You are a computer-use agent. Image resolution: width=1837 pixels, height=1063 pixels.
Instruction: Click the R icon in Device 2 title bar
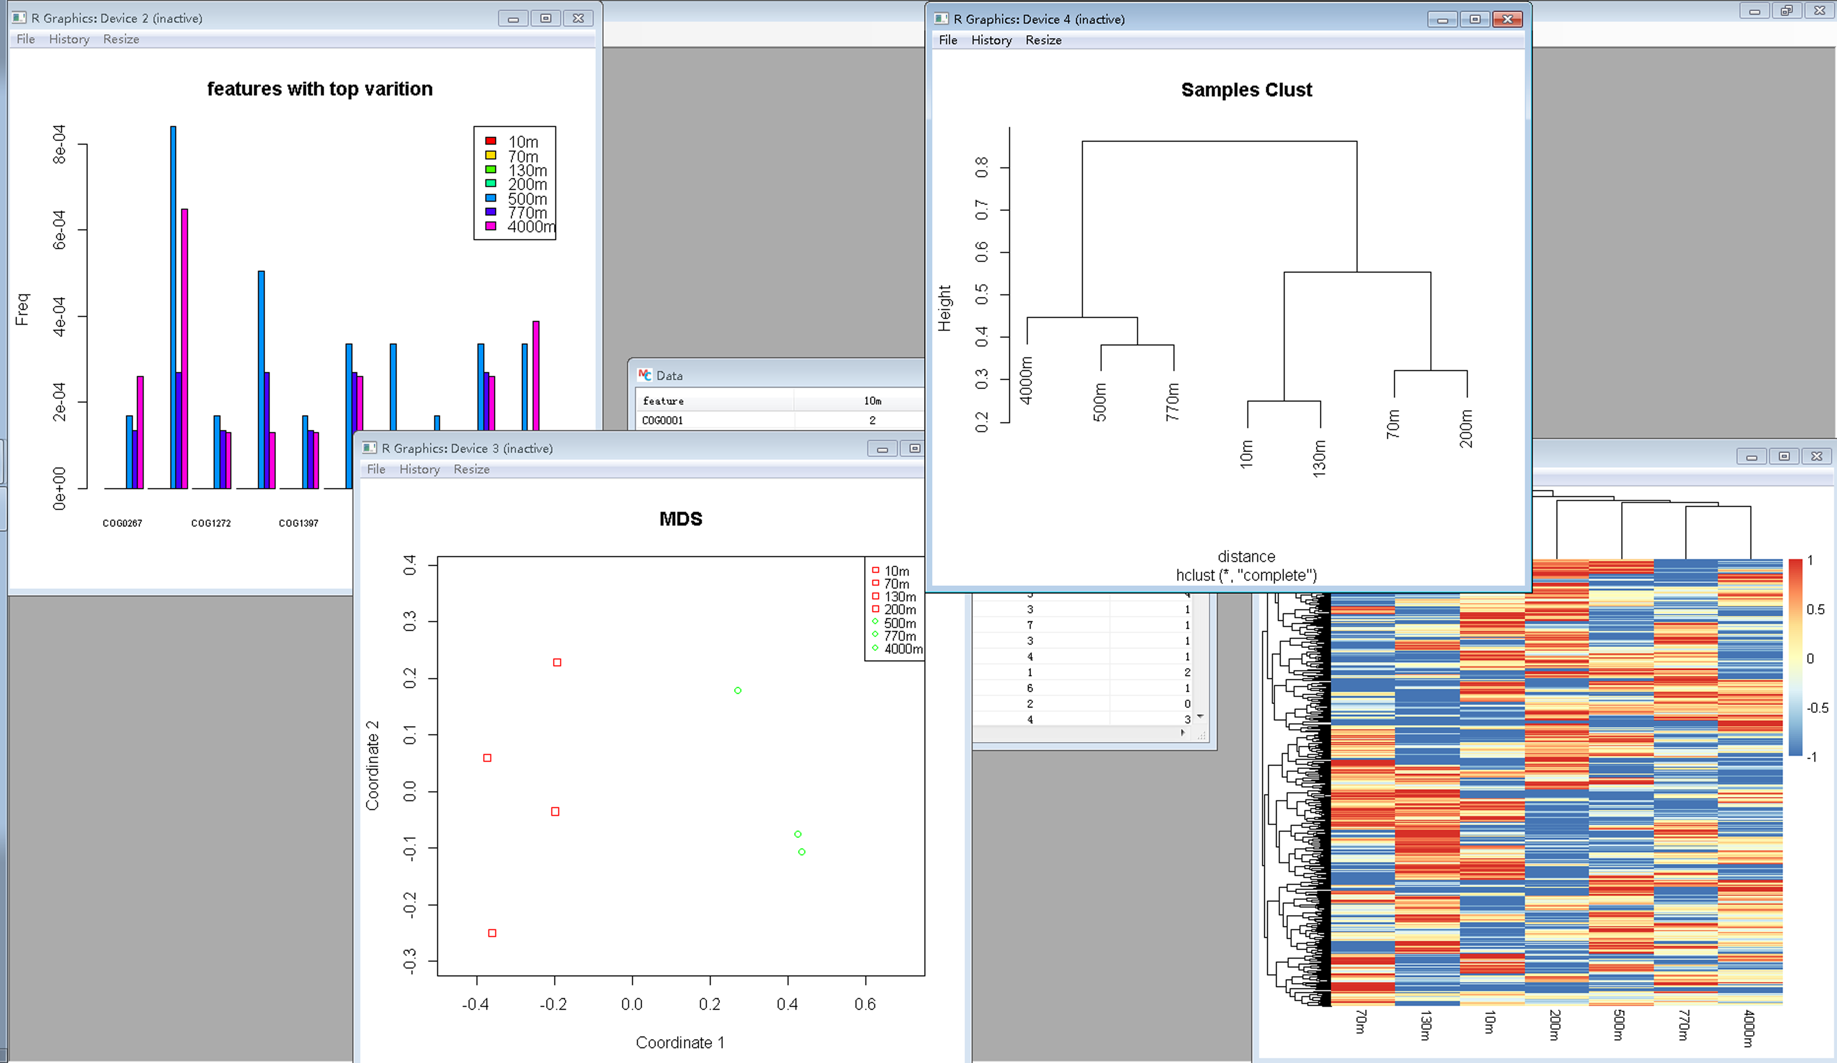(19, 18)
